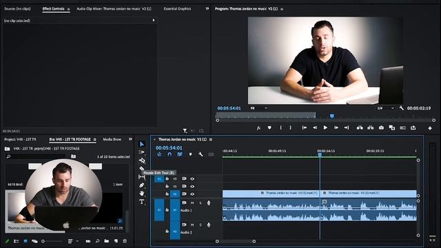Toggle Snap in timeline (magnet icon)

point(170,154)
